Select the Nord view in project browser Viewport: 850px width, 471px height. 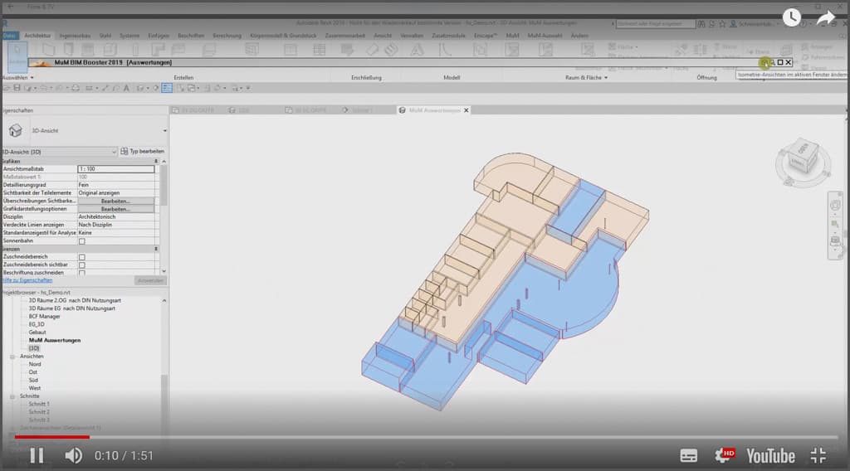pyautogui.click(x=35, y=364)
